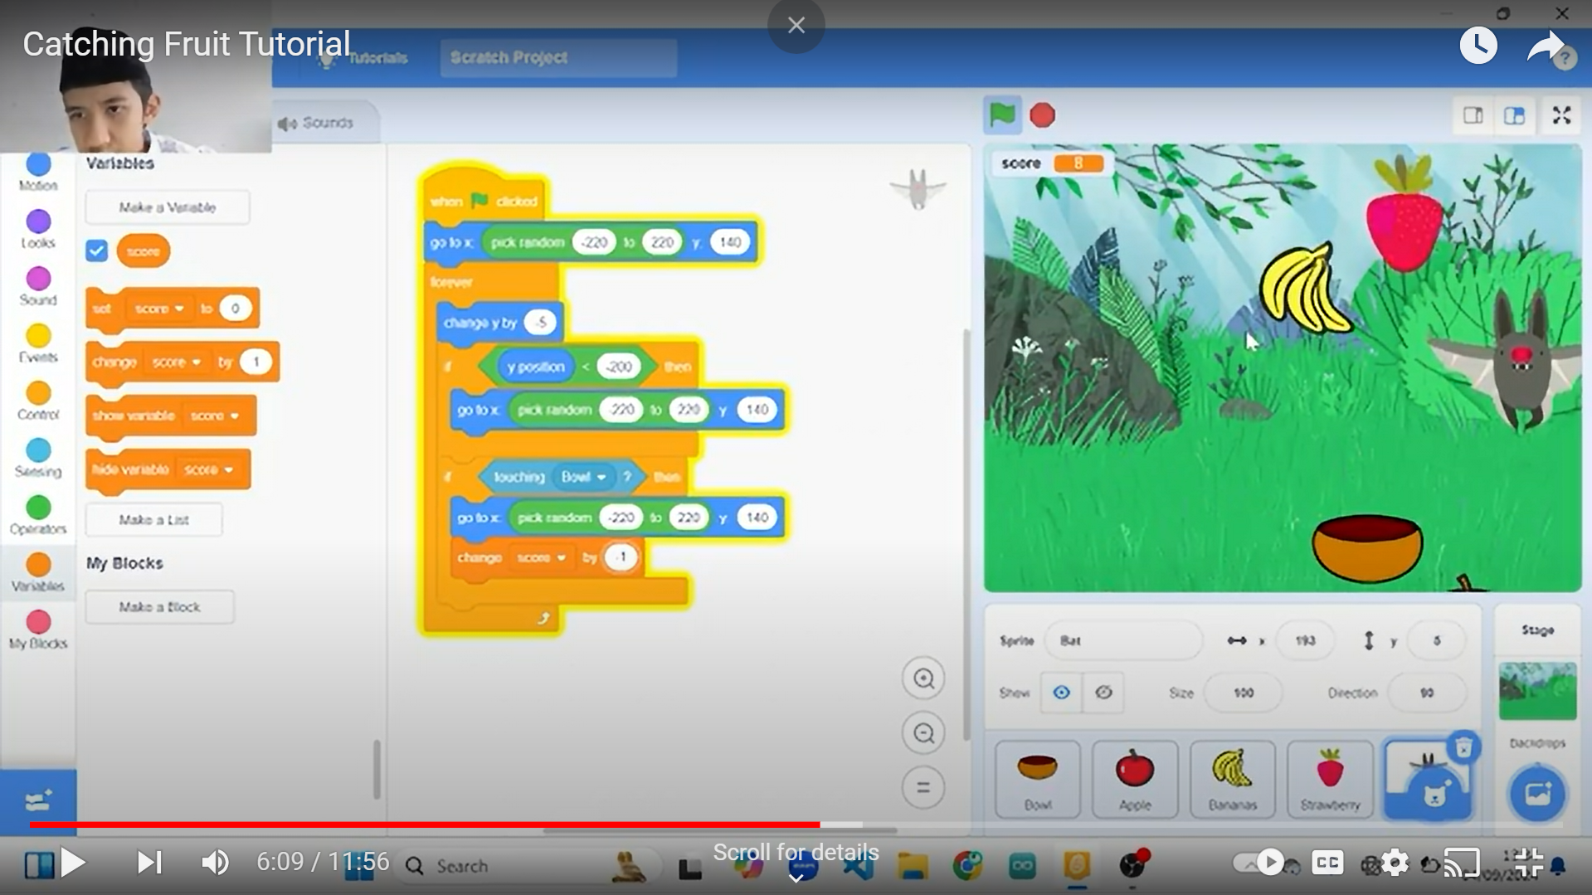1592x895 pixels.
Task: Delete the selected Bat sprite
Action: (x=1463, y=747)
